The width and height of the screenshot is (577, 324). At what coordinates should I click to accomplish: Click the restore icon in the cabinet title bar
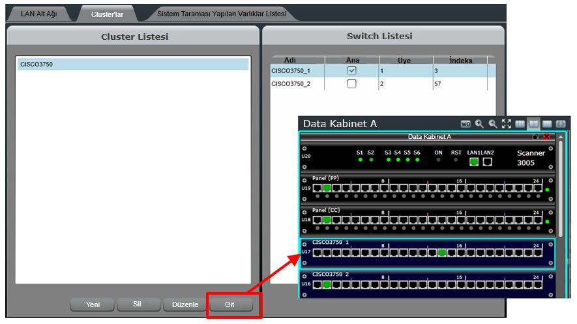click(x=535, y=137)
